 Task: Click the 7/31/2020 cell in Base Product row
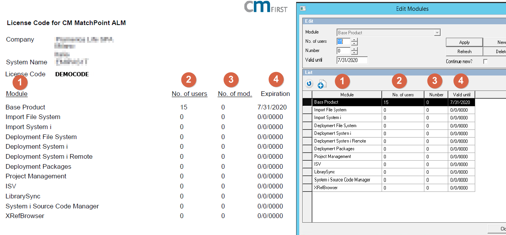[x=461, y=102]
